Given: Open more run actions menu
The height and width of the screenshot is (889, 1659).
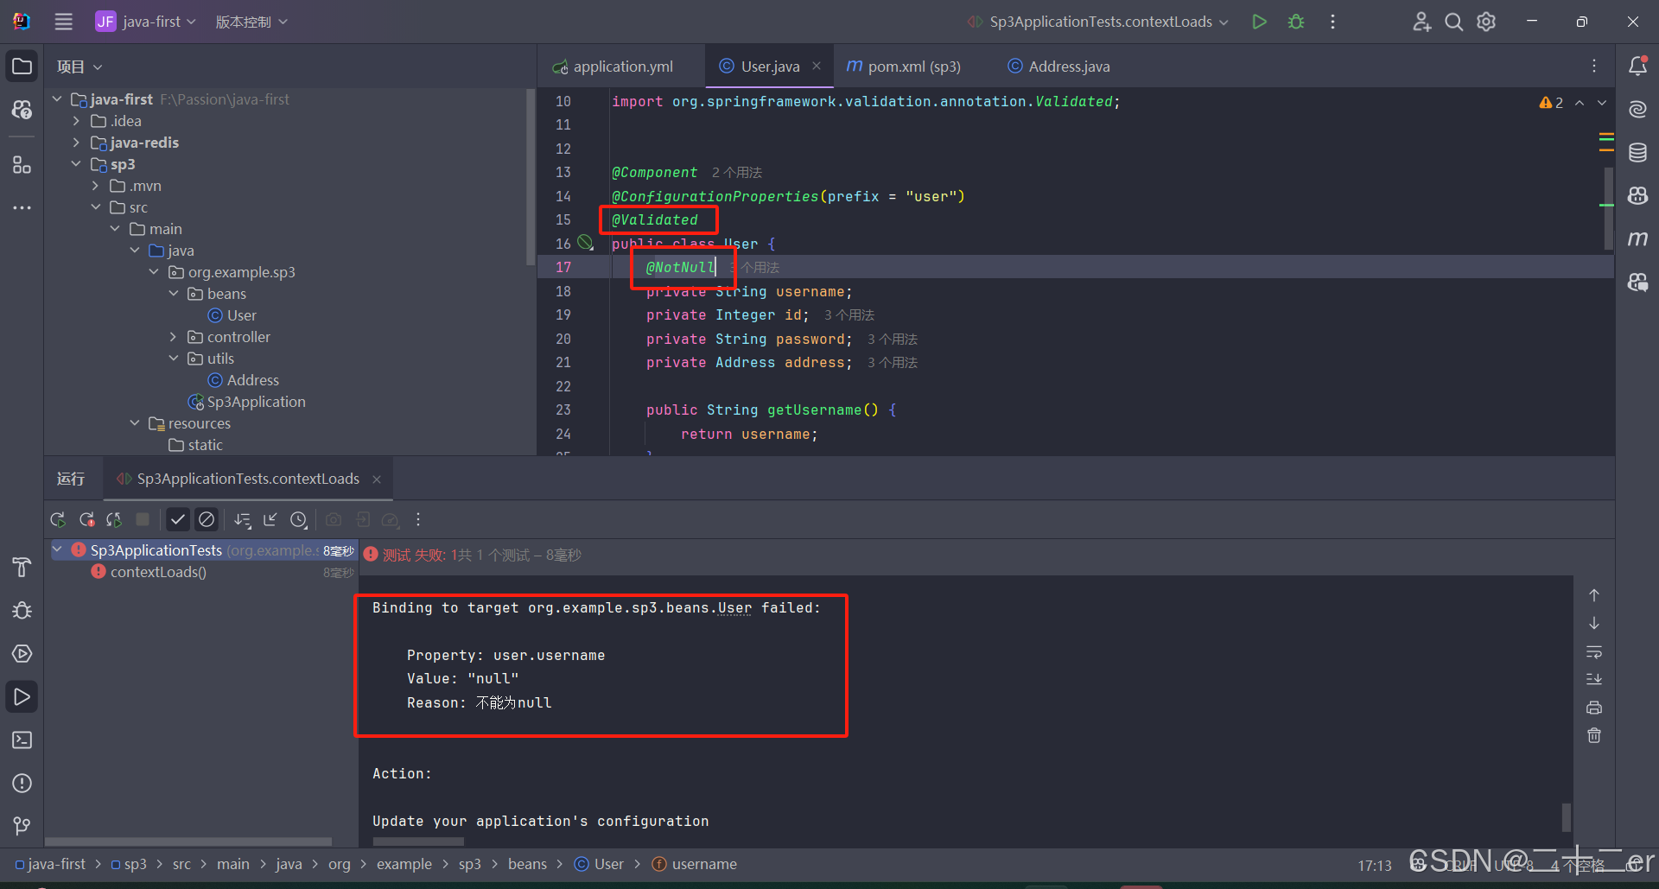Looking at the screenshot, I should 1332,22.
